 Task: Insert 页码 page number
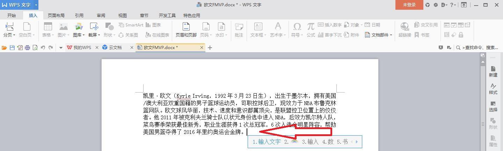(206, 26)
